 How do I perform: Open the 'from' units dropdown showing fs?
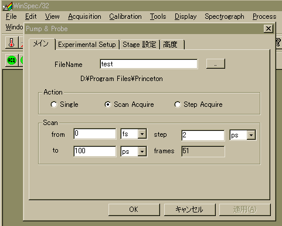point(142,134)
